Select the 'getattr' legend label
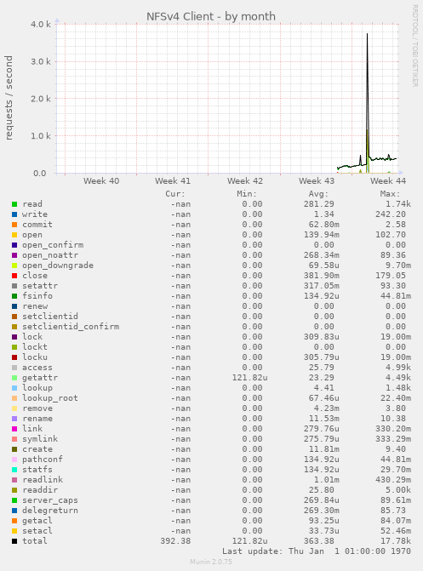This screenshot has height=571, width=423. pyautogui.click(x=40, y=378)
